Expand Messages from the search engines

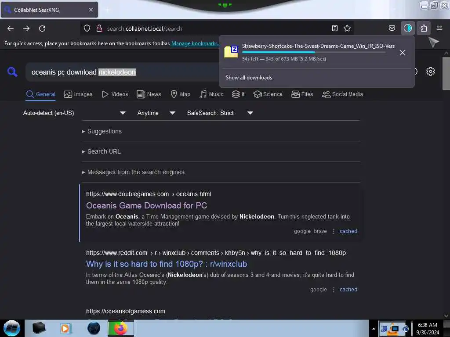point(133,172)
